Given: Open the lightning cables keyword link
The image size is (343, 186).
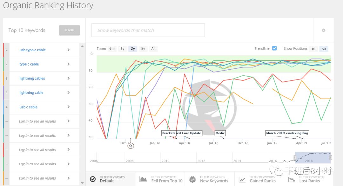Looking at the screenshot, I should 32,78.
